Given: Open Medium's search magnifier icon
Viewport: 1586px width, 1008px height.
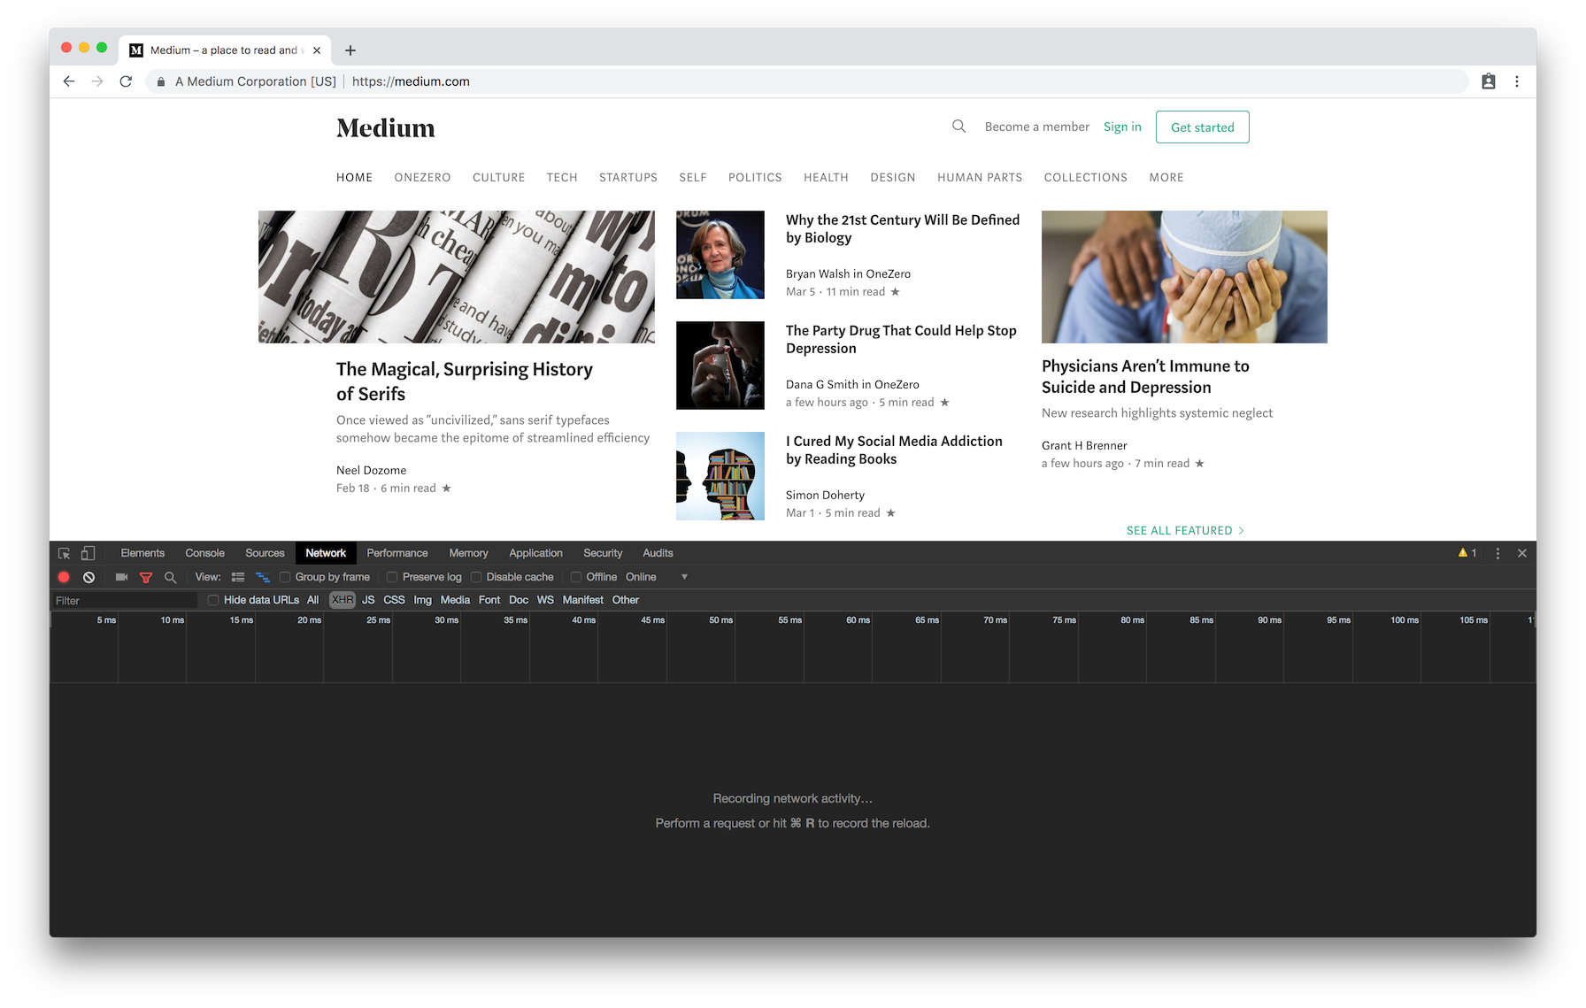Looking at the screenshot, I should click(x=959, y=126).
